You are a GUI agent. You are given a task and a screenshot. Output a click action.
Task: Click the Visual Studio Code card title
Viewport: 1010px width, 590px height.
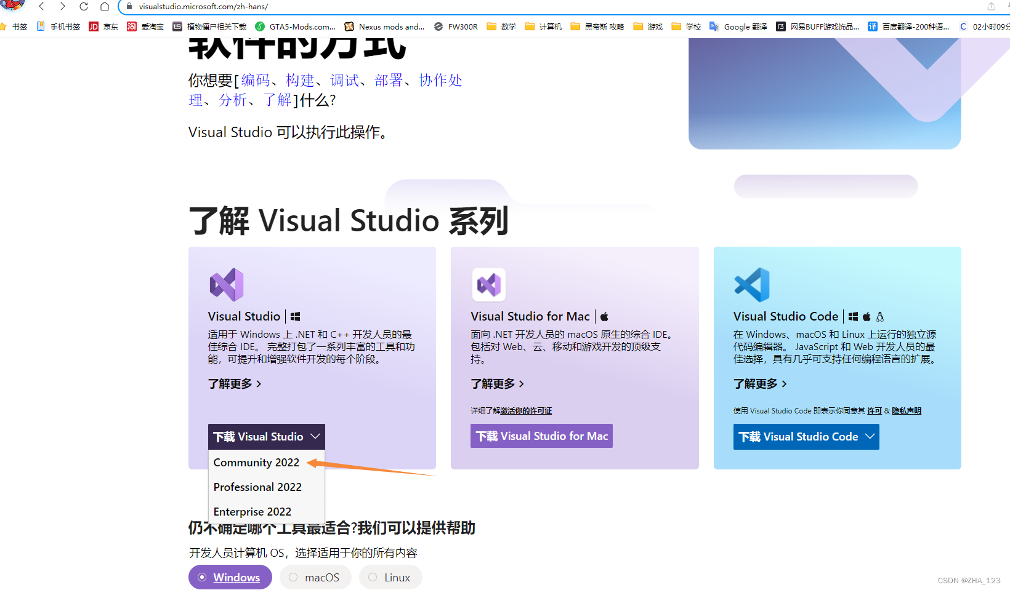786,316
